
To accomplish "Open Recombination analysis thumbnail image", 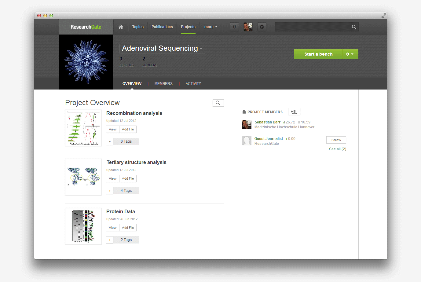I will (83, 128).
